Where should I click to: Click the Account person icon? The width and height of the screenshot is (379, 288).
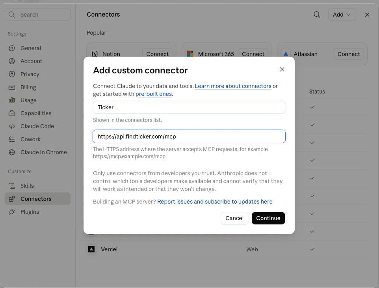tap(12, 61)
